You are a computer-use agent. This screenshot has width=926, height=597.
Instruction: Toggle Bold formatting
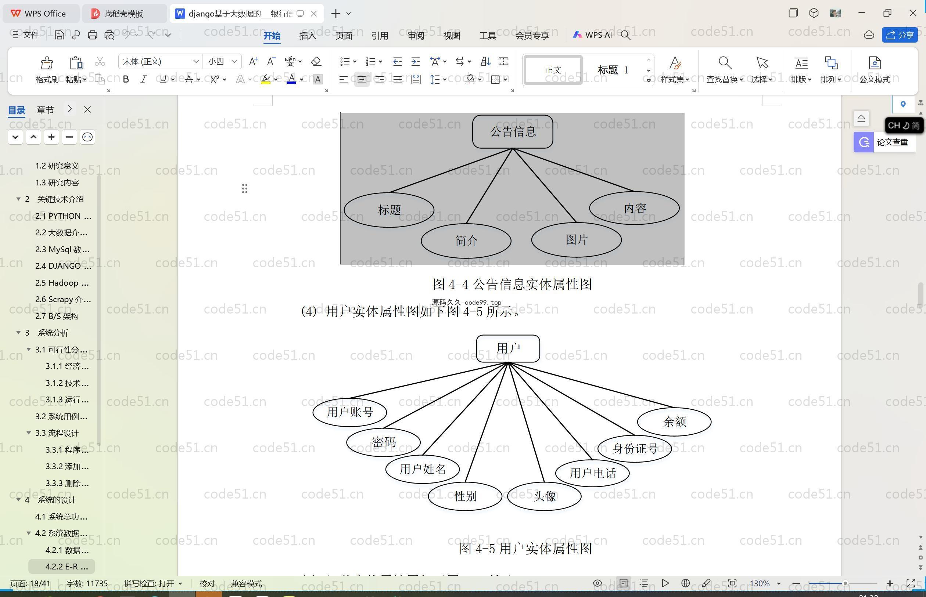pos(126,79)
